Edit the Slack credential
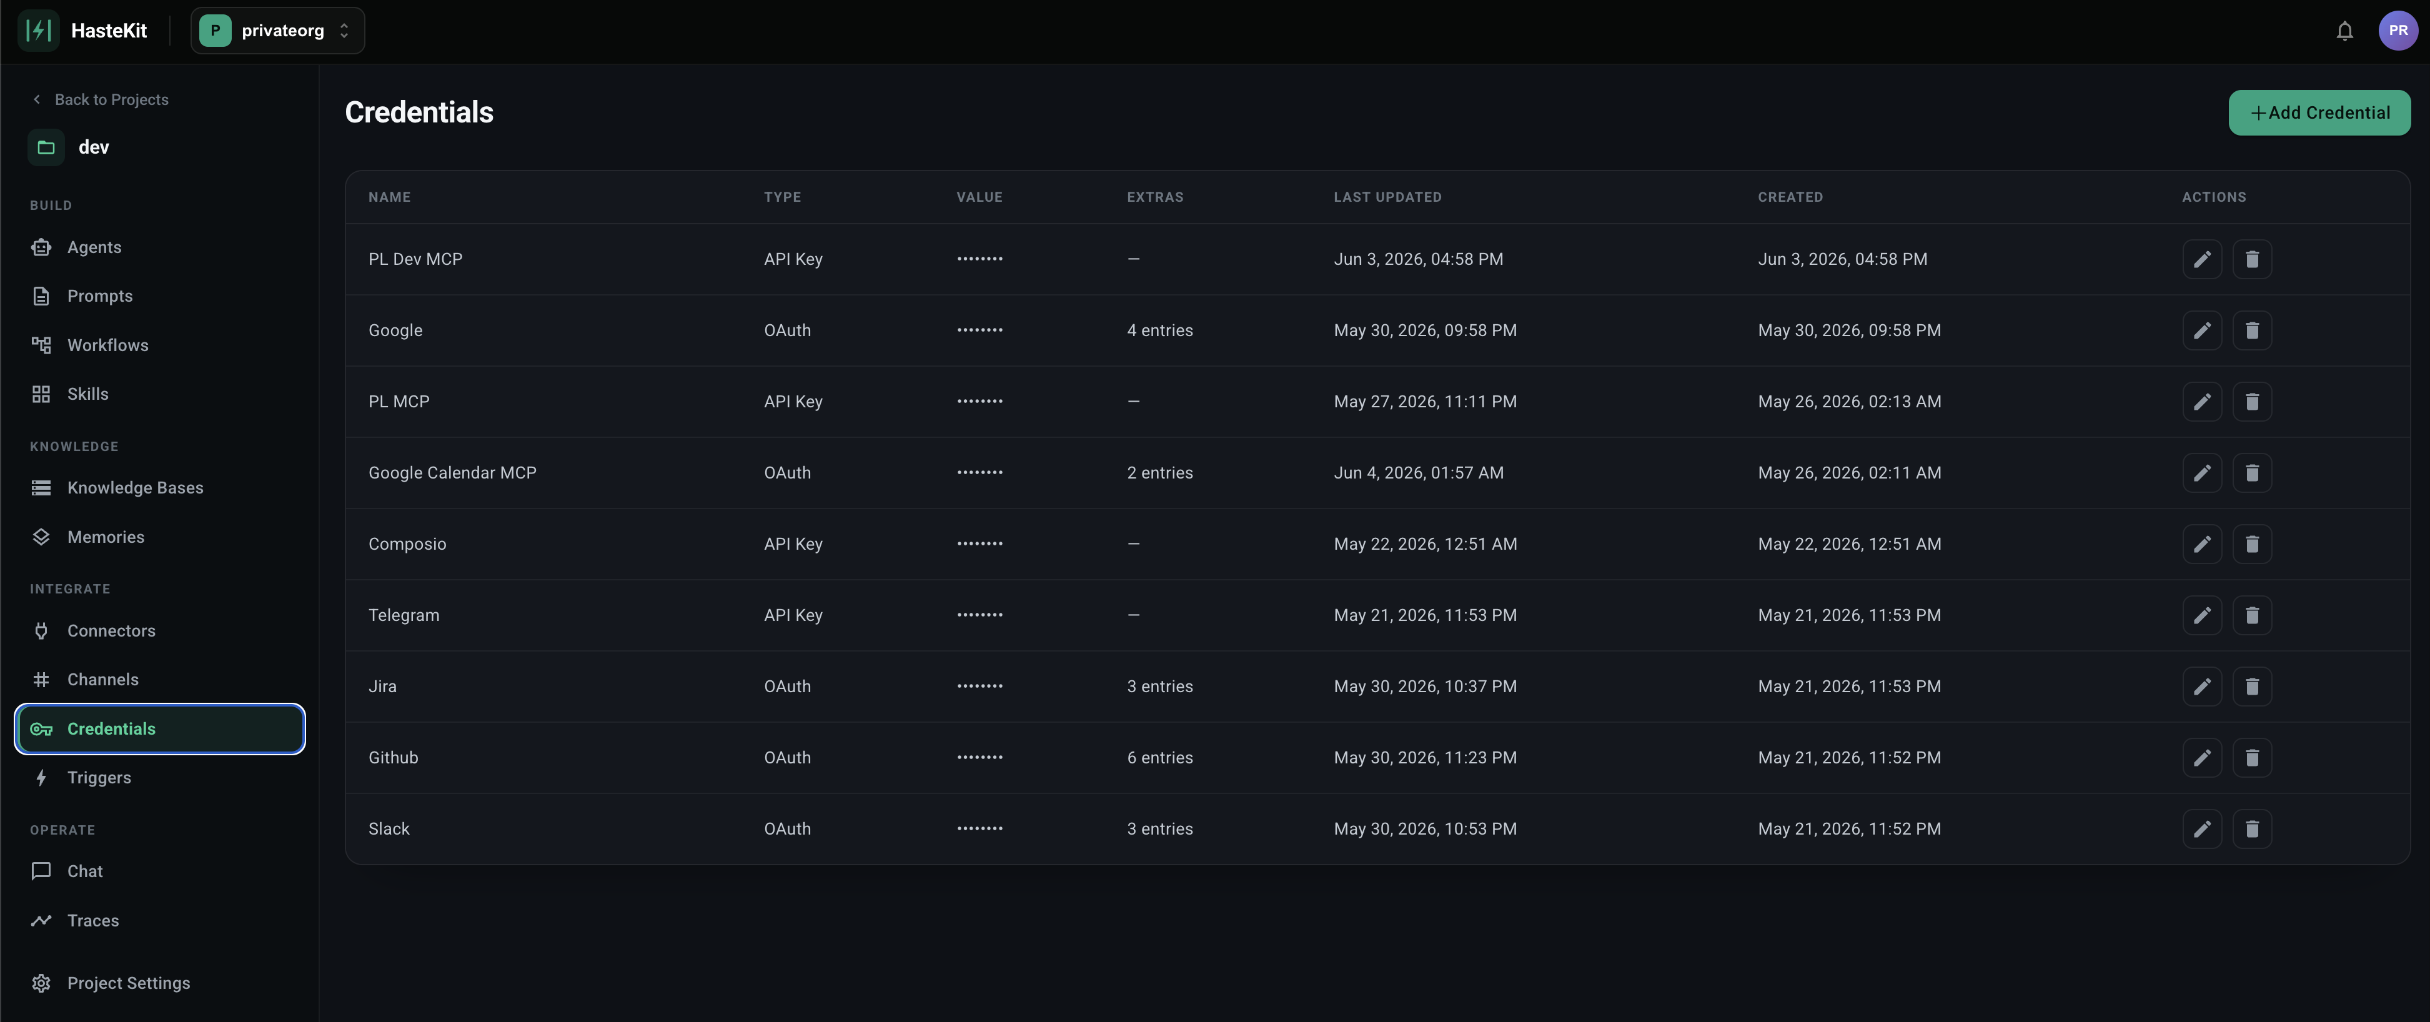 [2202, 830]
